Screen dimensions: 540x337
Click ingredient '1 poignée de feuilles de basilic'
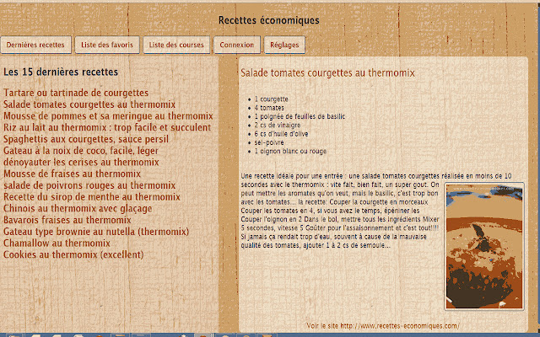tap(300, 116)
